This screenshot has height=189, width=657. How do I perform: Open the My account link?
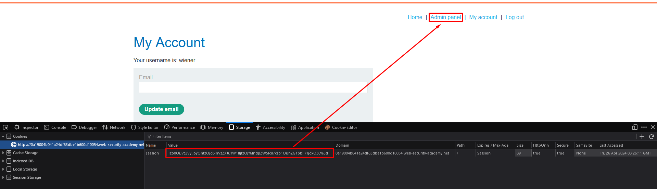(x=483, y=17)
